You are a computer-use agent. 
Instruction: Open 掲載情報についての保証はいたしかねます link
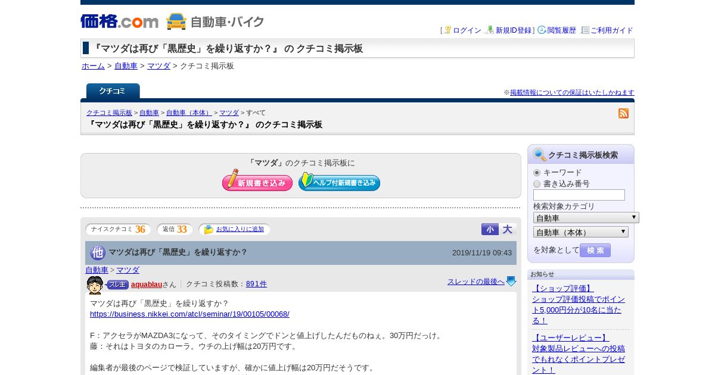pyautogui.click(x=572, y=93)
